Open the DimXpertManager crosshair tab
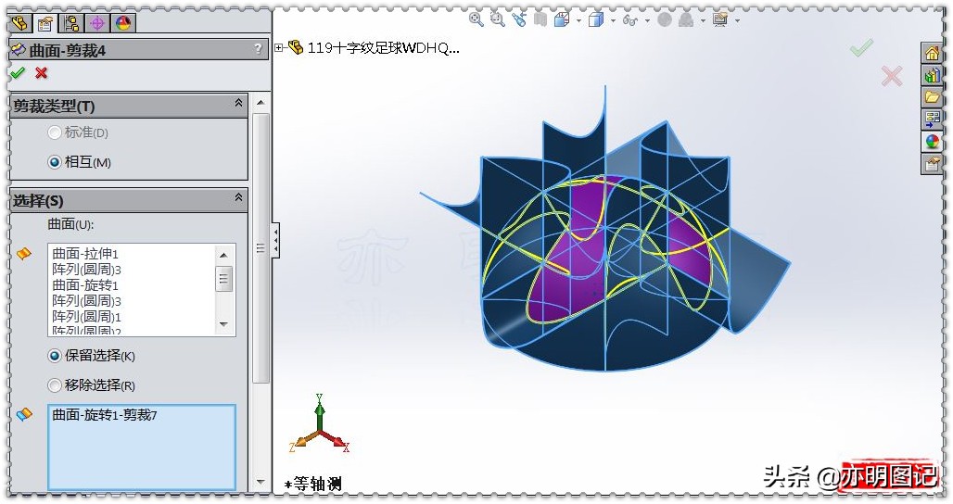The image size is (953, 504). click(97, 24)
